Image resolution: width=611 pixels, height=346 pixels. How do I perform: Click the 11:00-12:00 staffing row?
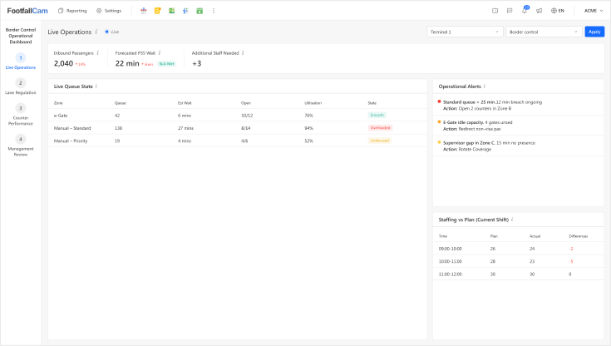[518, 274]
